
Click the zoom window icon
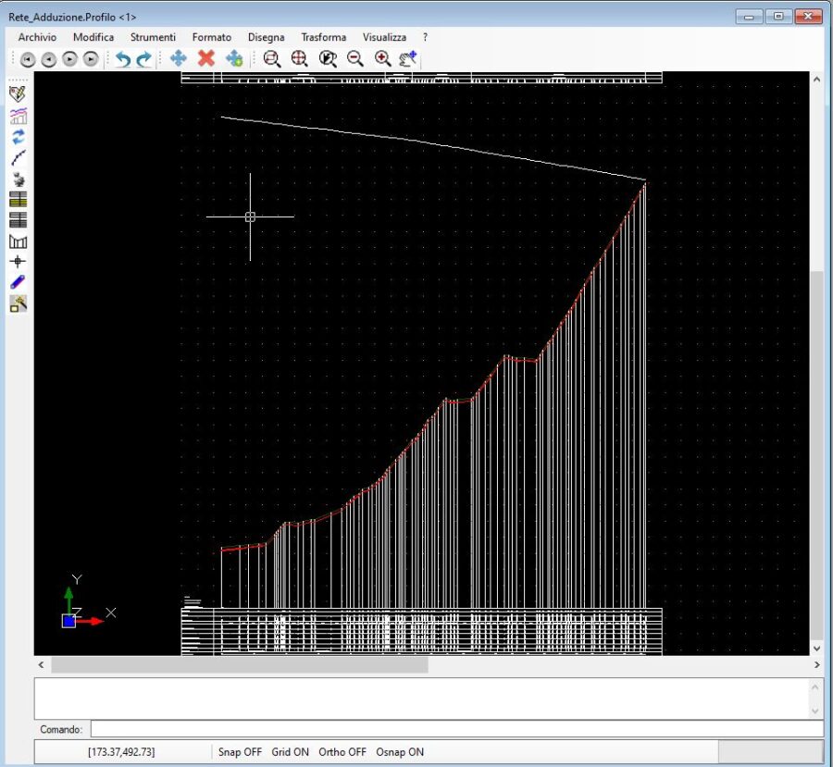[x=271, y=59]
